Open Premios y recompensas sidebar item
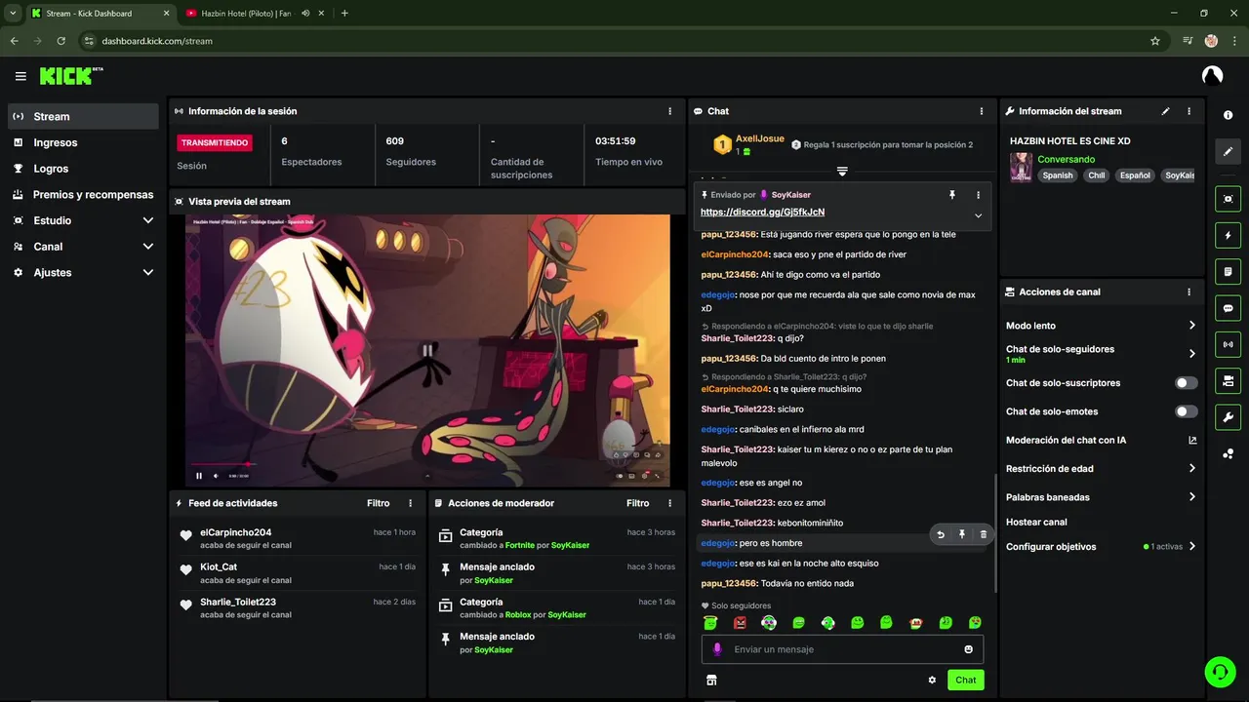The width and height of the screenshot is (1249, 702). coord(83,194)
